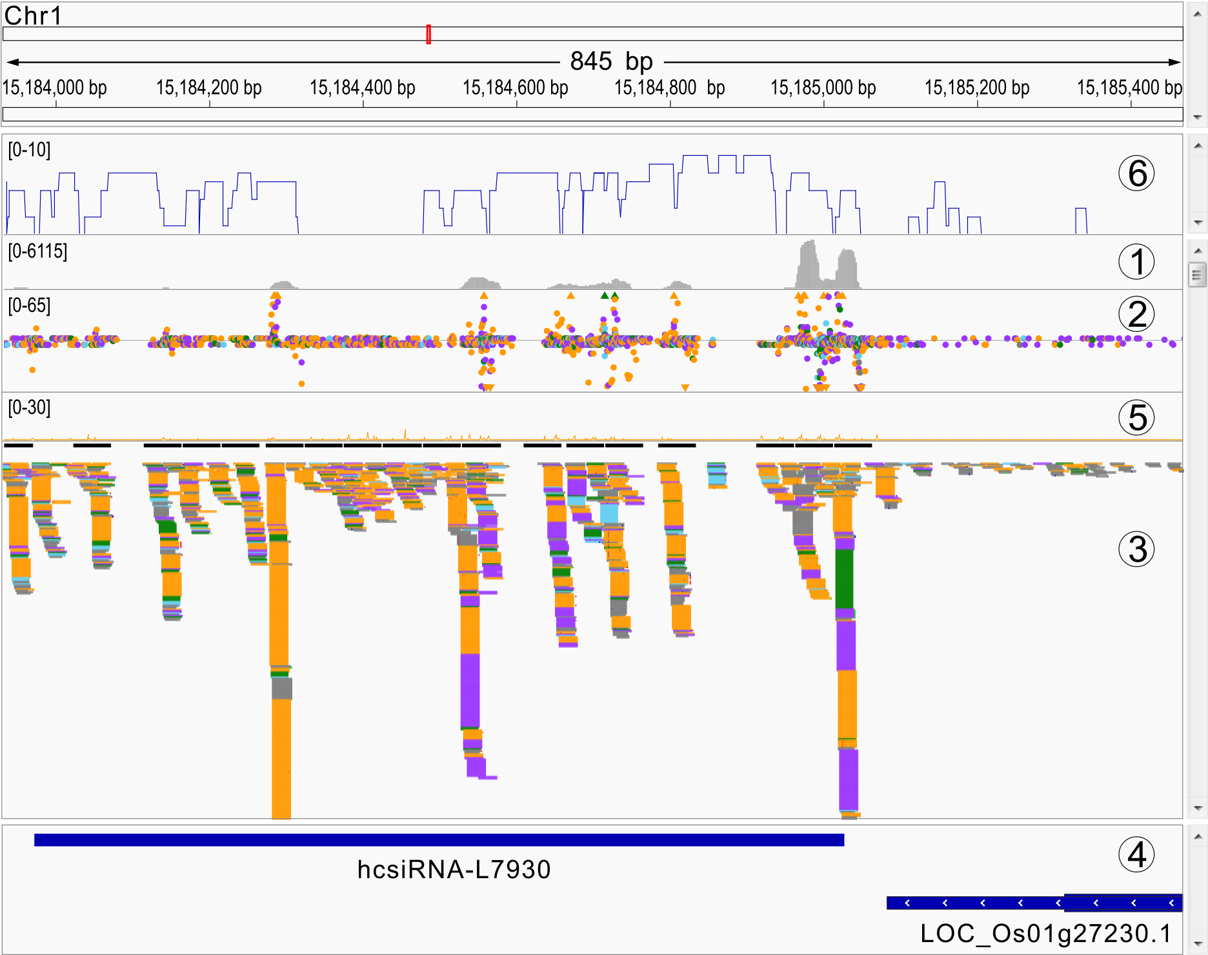Select the circled number 3 alignment marker
1208x955 pixels.
tap(1136, 549)
